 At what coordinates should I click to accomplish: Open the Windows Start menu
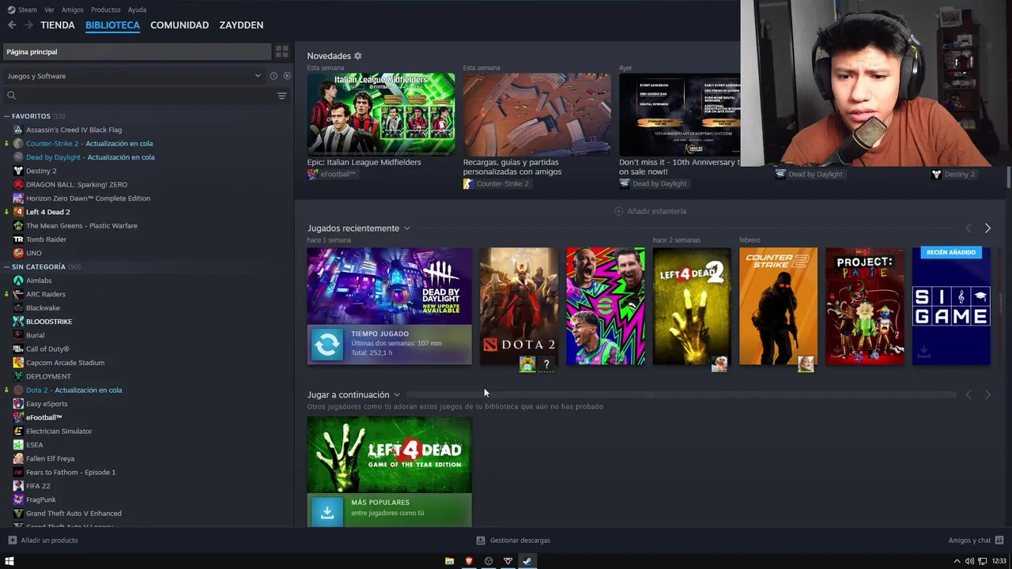tap(9, 561)
